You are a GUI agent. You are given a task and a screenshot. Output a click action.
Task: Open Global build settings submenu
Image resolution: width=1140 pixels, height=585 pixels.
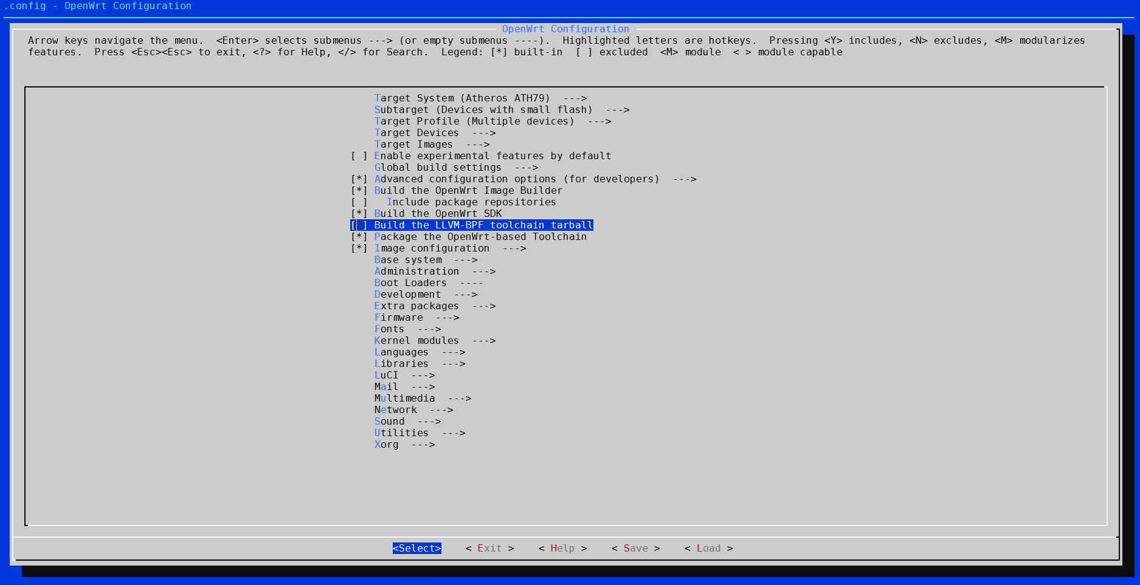click(x=456, y=168)
